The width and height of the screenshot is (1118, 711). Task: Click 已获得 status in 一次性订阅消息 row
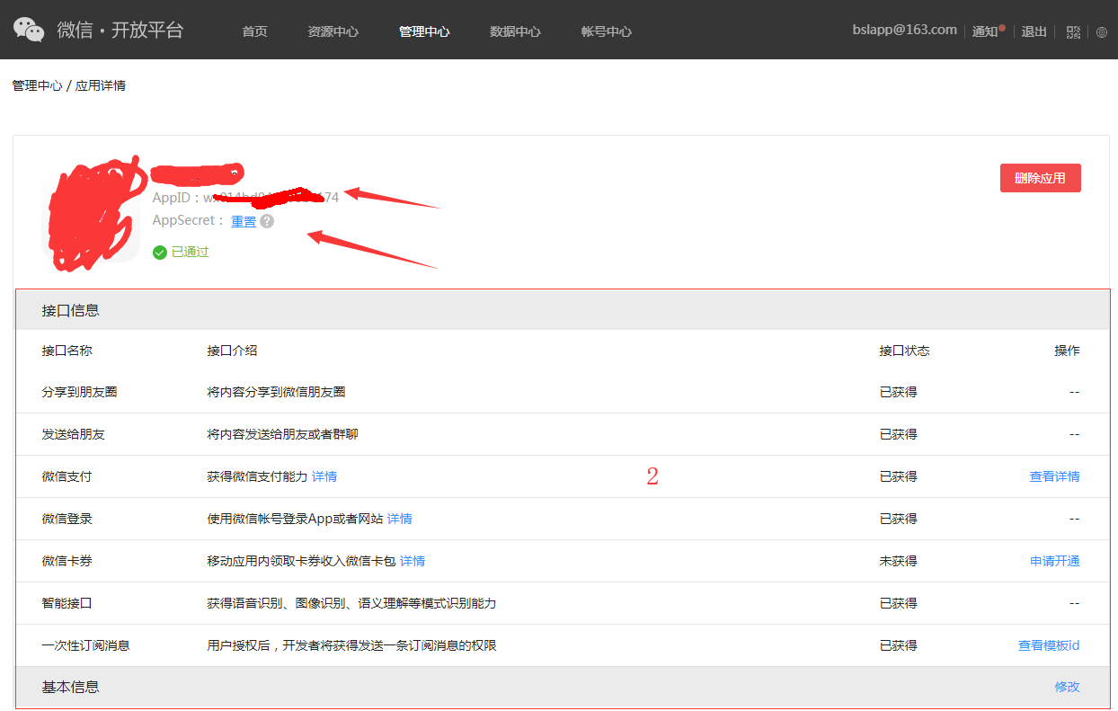pos(899,645)
